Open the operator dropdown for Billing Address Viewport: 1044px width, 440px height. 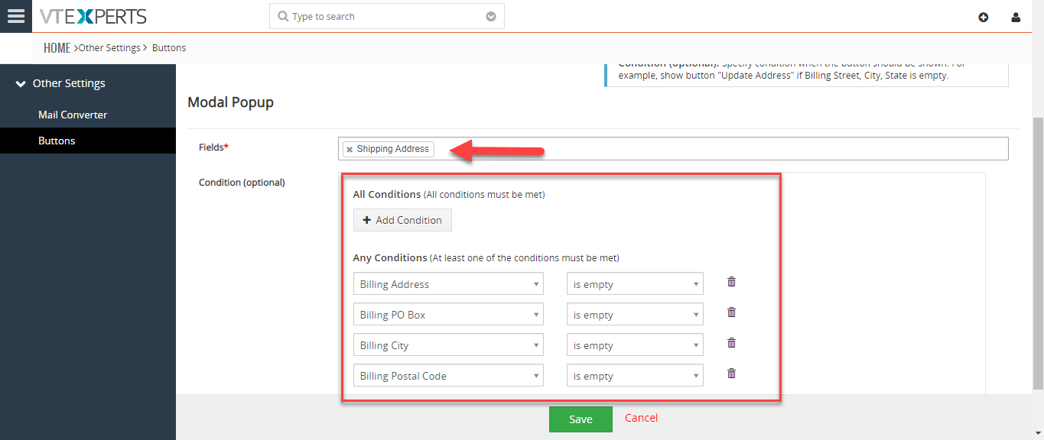635,284
